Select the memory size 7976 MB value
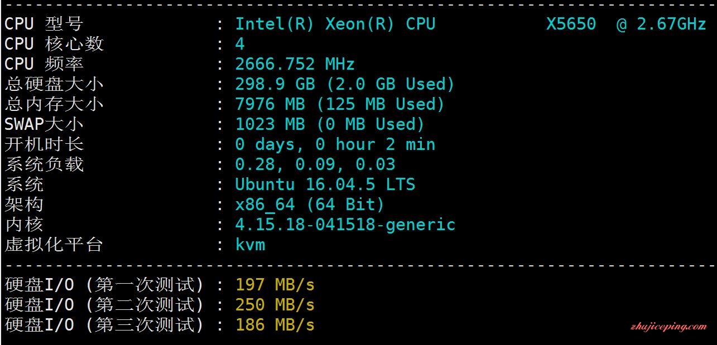This screenshot has height=345, width=717. point(270,104)
